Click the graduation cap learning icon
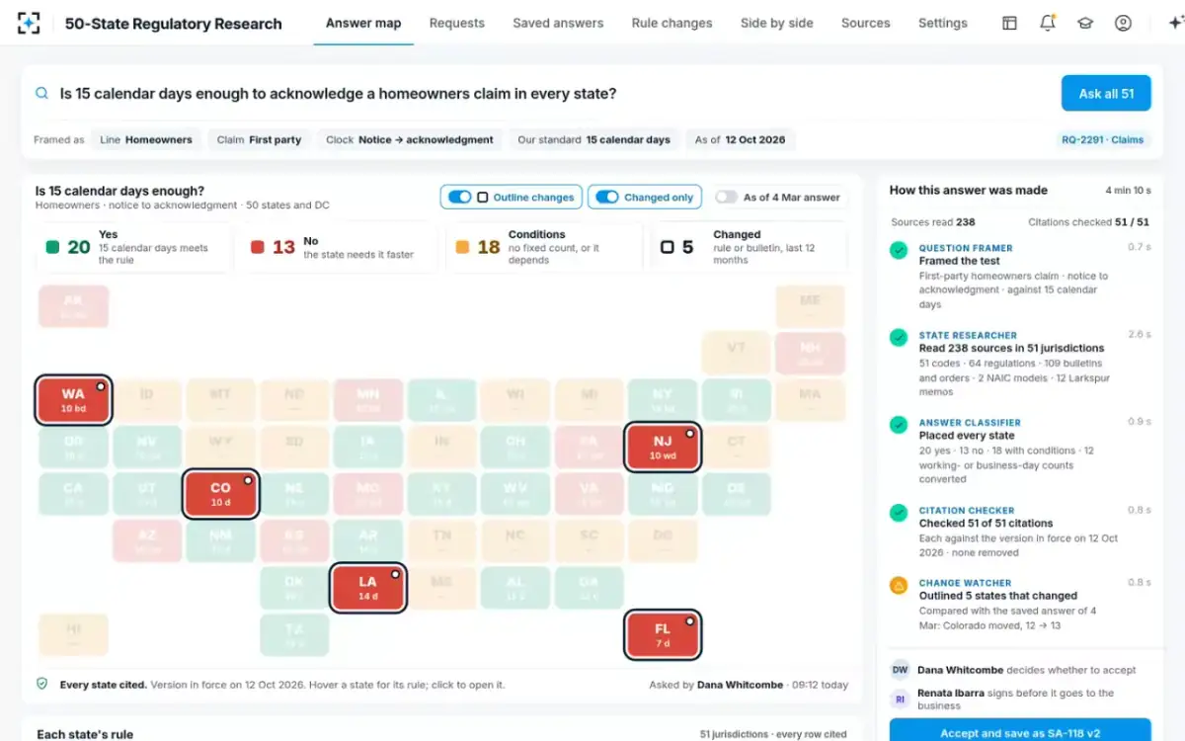 pos(1085,23)
